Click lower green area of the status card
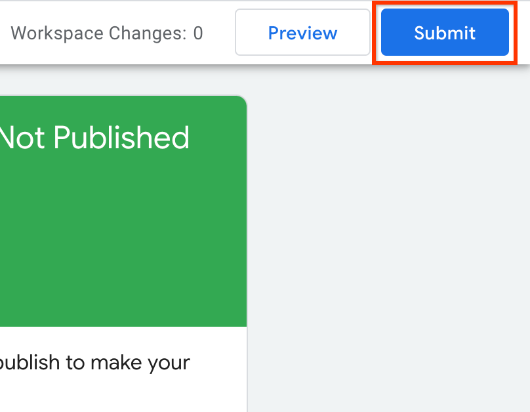 [123, 289]
